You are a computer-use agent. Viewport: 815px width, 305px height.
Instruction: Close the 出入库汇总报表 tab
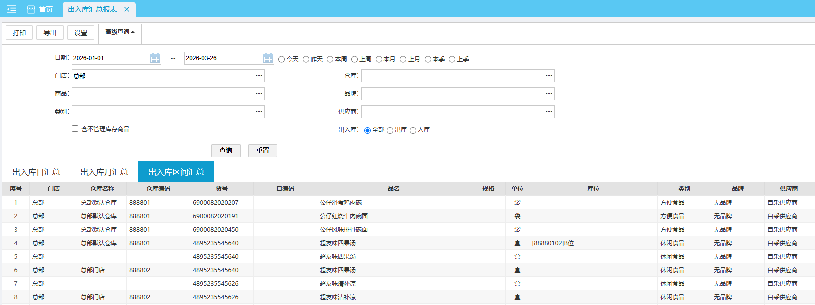[x=127, y=9]
